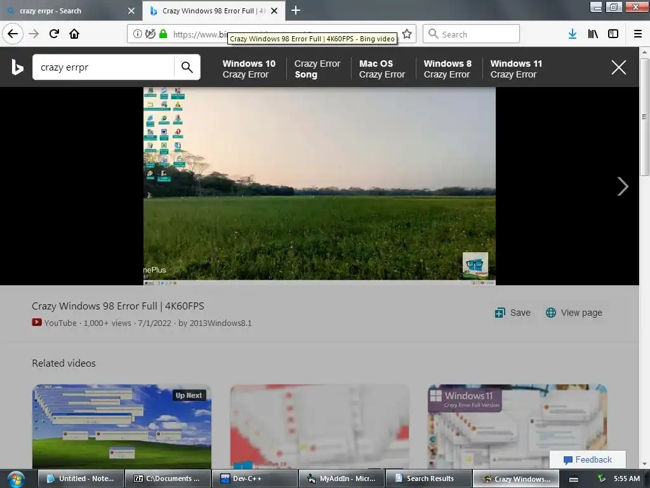650x488 pixels.
Task: Save this video to collection
Action: [x=513, y=313]
